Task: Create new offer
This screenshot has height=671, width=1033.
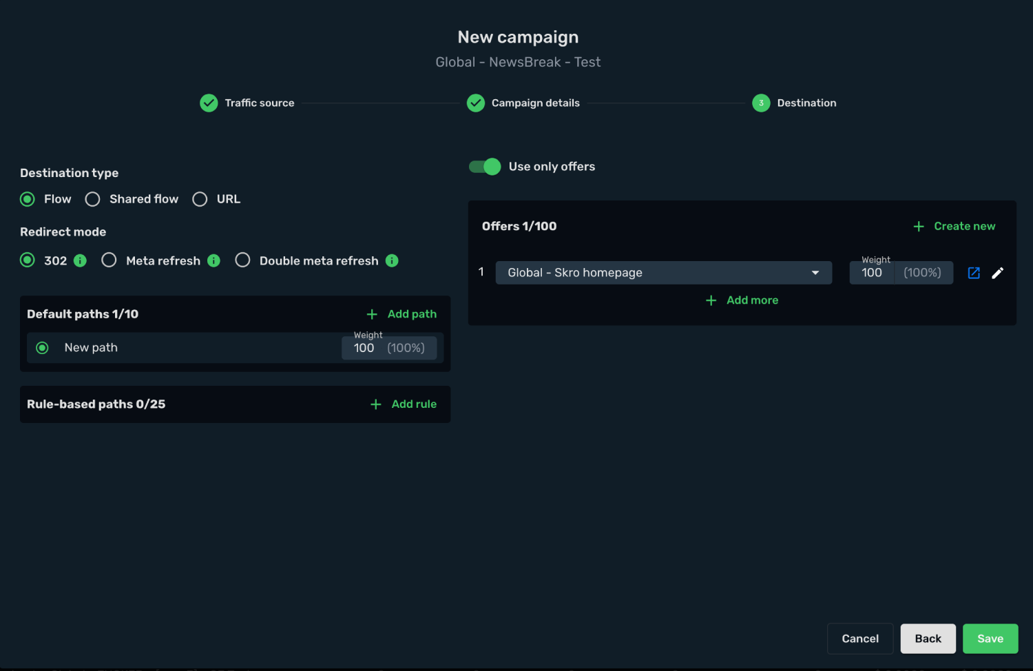Action: 954,226
